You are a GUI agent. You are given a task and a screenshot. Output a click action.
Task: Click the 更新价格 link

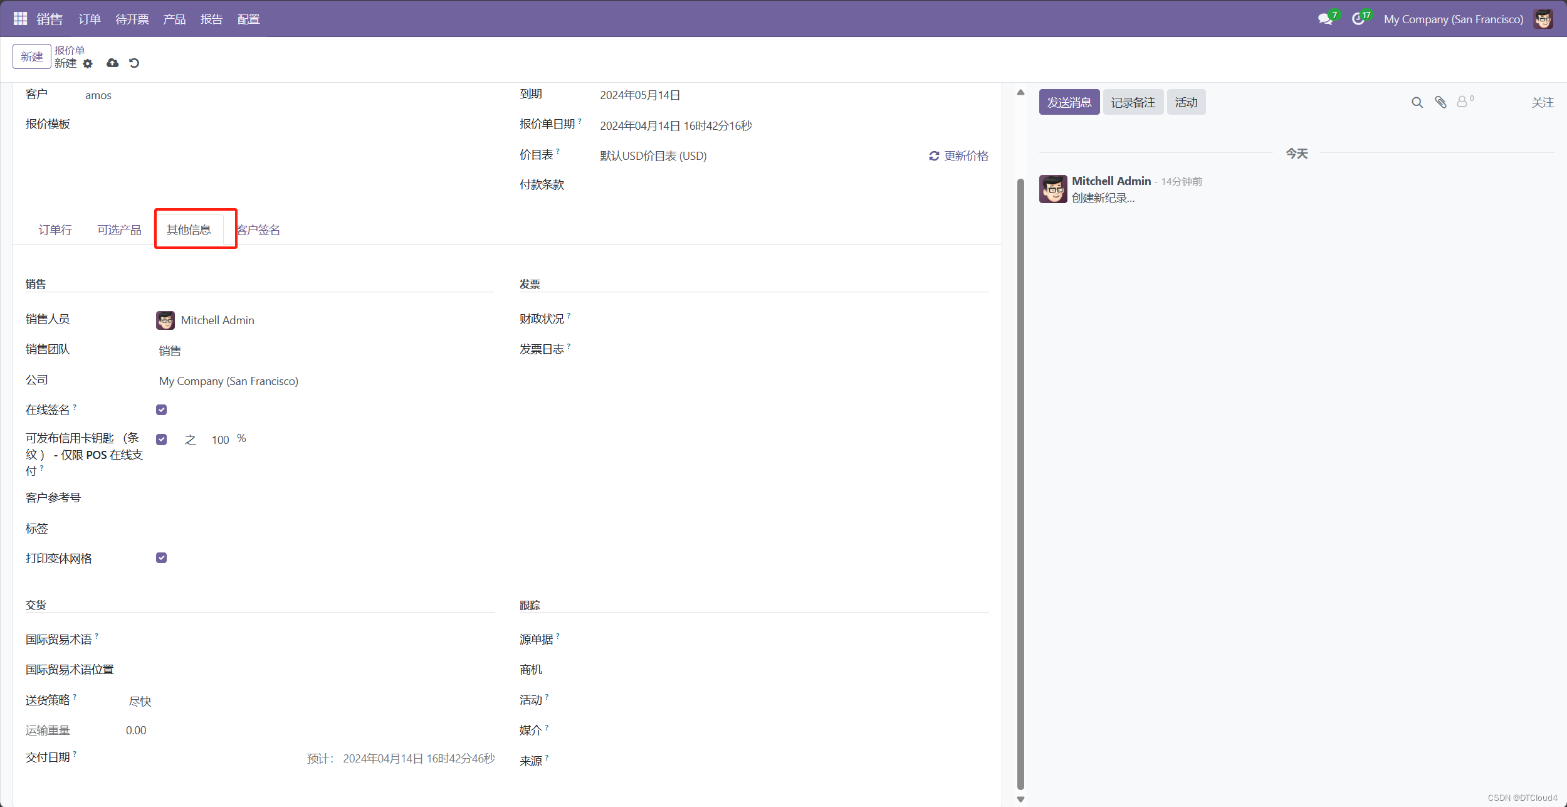(x=959, y=156)
